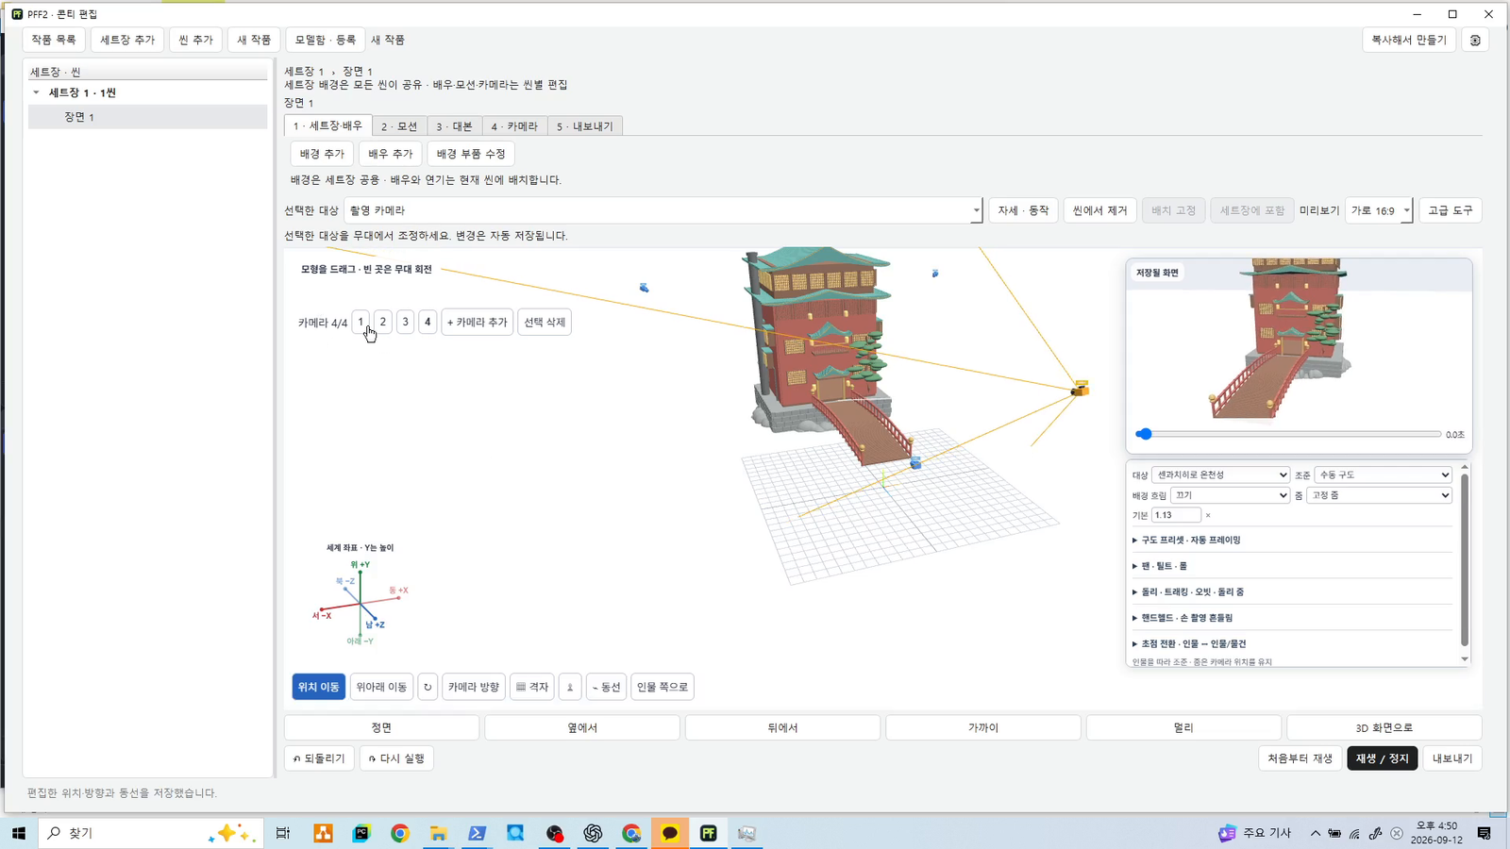The image size is (1510, 849).
Task: Collapse the 세트장 1 · 1씬 tree node
Action: (x=36, y=92)
